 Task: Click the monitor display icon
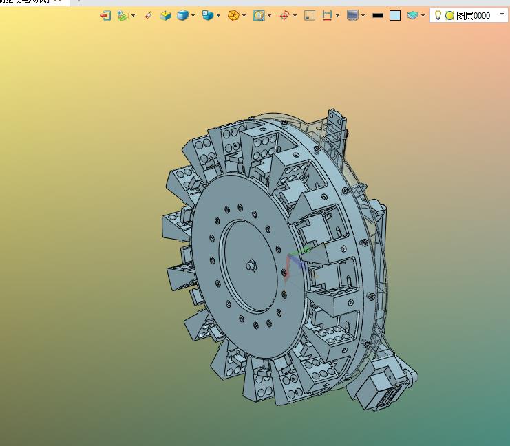point(352,15)
